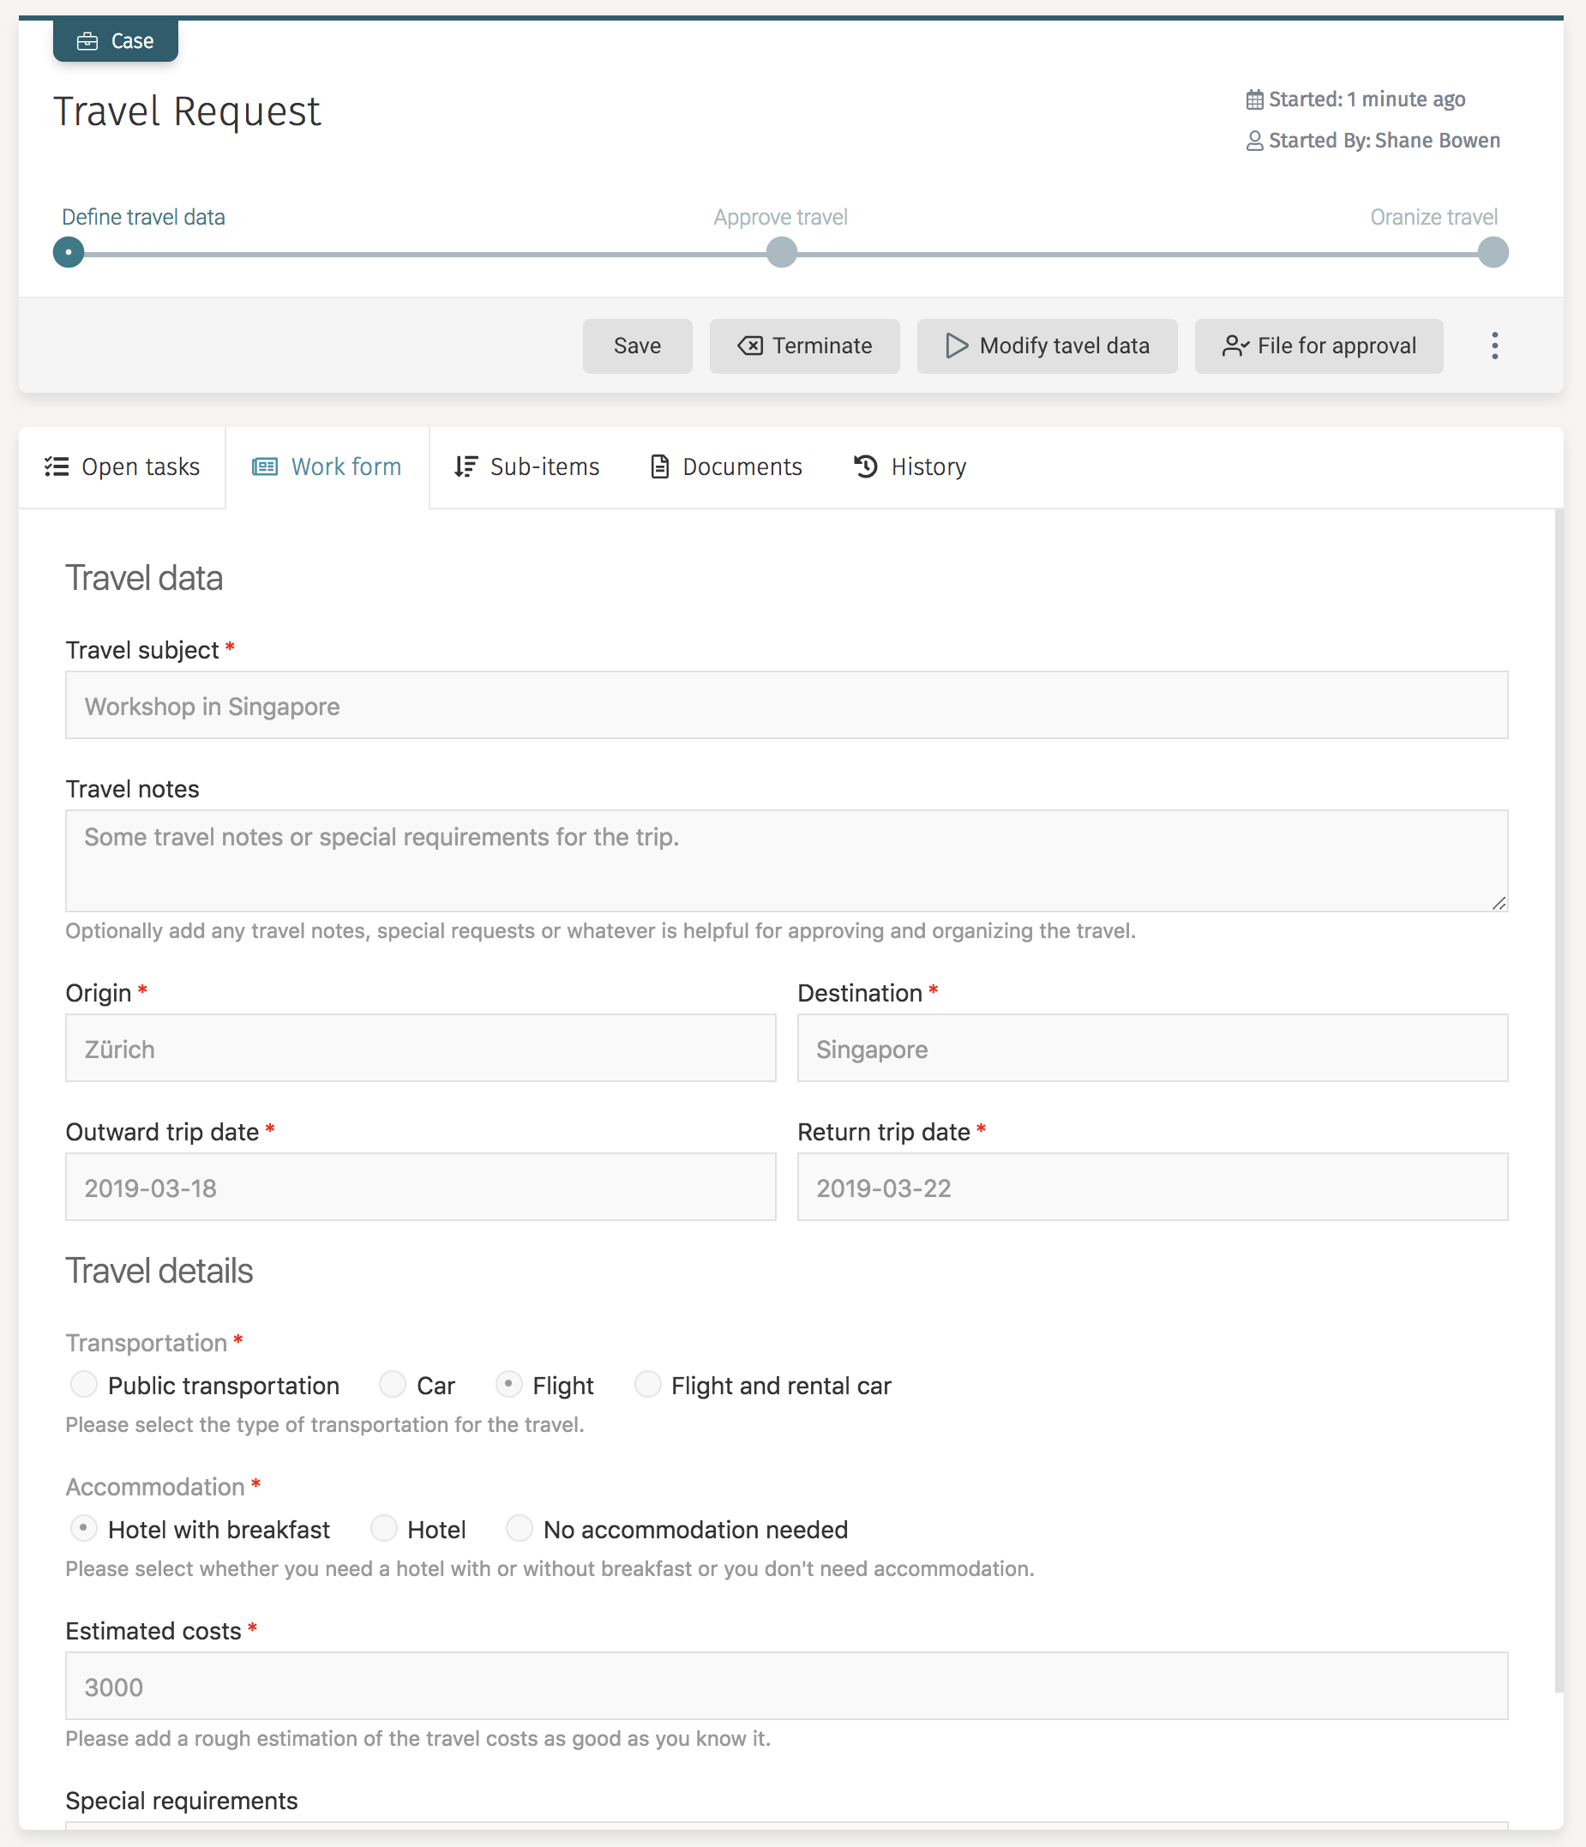Image resolution: width=1586 pixels, height=1847 pixels.
Task: Select the Hotel accommodation radio button
Action: 383,1529
